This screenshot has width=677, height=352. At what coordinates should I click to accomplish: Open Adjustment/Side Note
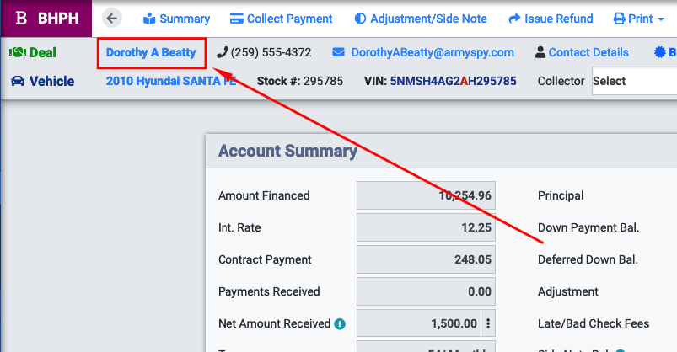(x=421, y=19)
